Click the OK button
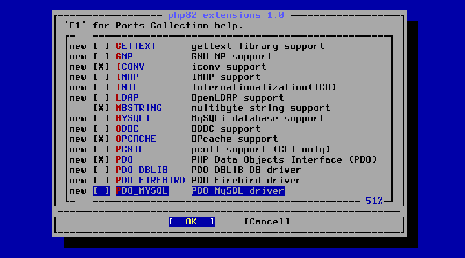Viewport: 465px width, 258px height. pos(192,222)
